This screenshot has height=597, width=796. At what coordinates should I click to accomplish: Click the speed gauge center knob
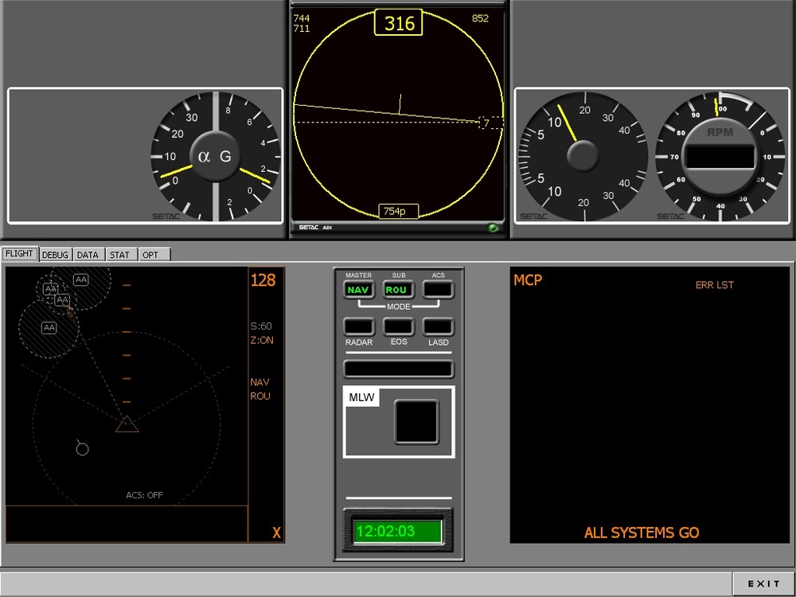[x=583, y=156]
